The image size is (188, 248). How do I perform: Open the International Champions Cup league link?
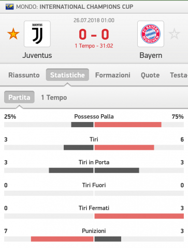coord(86,7)
